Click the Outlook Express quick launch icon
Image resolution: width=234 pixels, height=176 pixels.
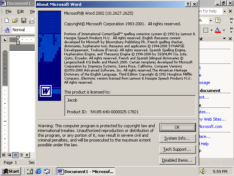[47, 171]
